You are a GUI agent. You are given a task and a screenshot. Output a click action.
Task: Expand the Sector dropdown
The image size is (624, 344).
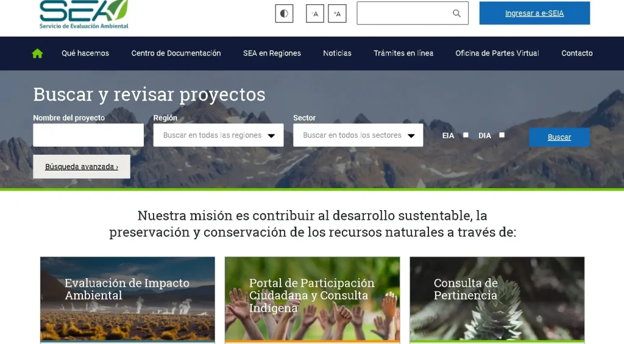358,135
